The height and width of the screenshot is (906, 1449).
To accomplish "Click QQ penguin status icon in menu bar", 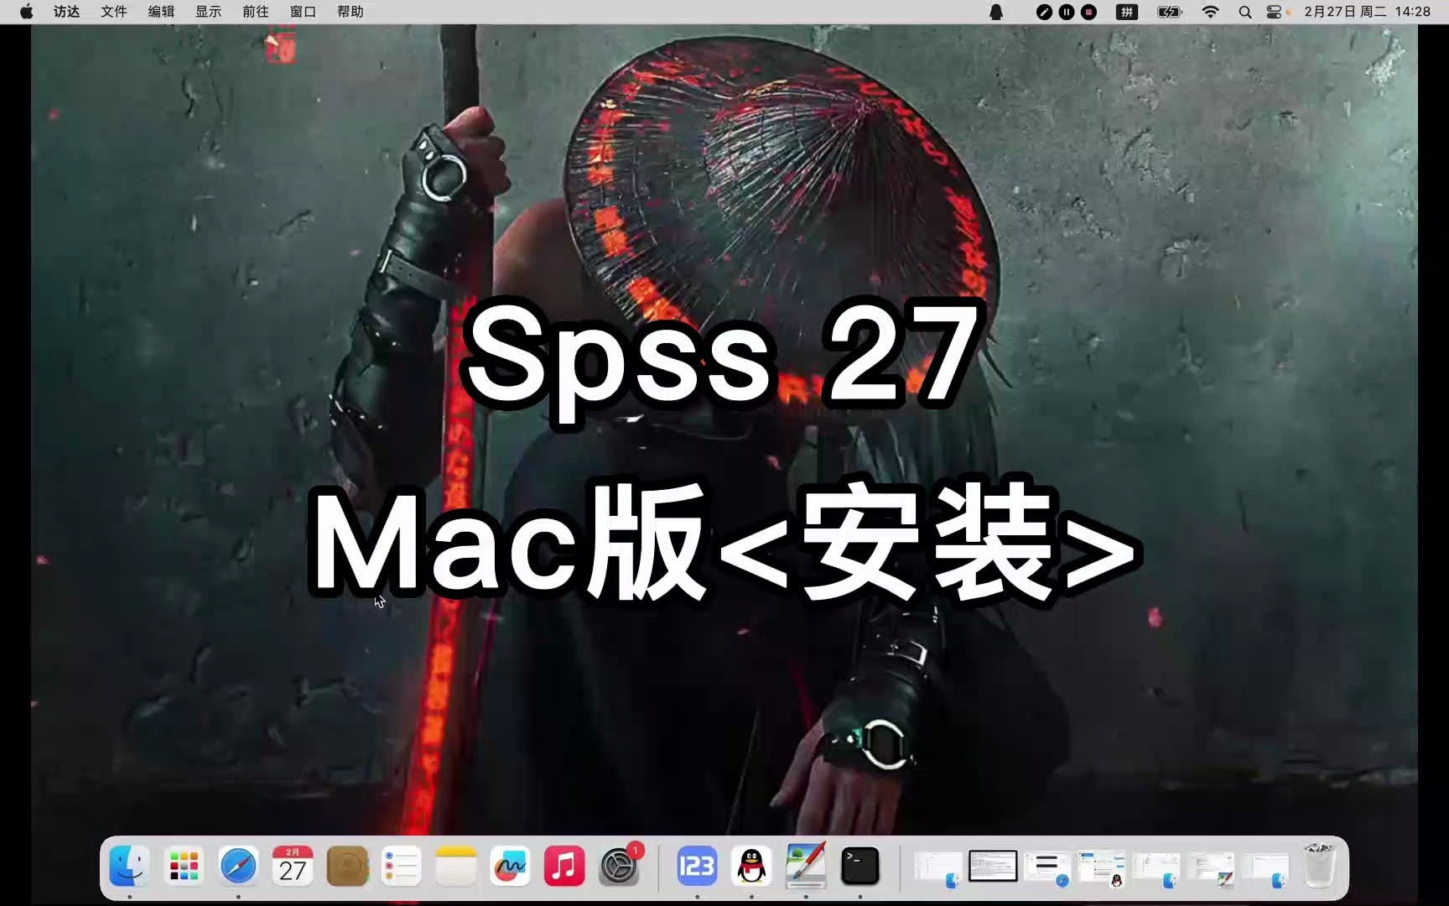I will 996,12.
